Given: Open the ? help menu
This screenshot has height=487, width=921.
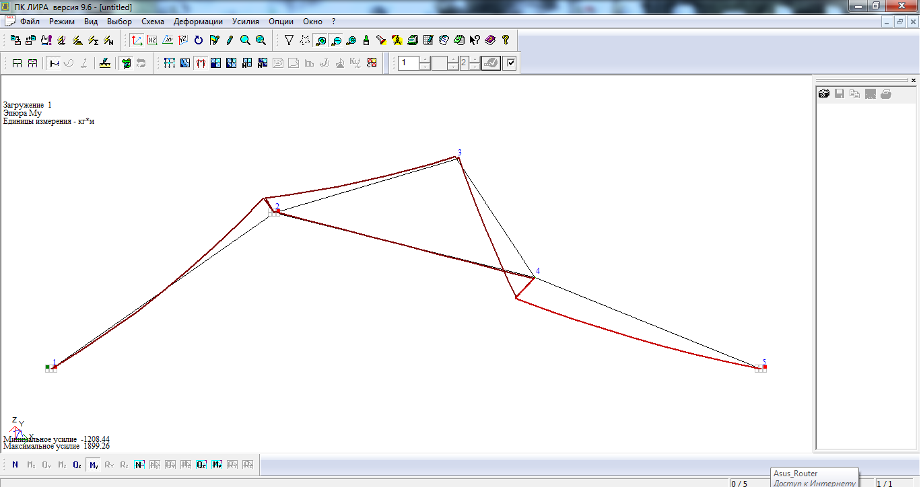Looking at the screenshot, I should (333, 22).
